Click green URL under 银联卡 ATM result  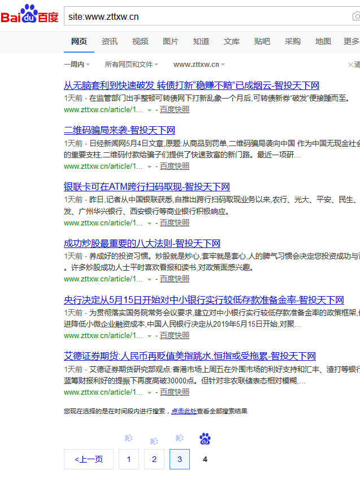(103, 223)
